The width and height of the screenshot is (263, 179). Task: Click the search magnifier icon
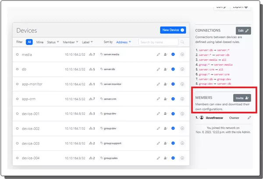point(182,42)
